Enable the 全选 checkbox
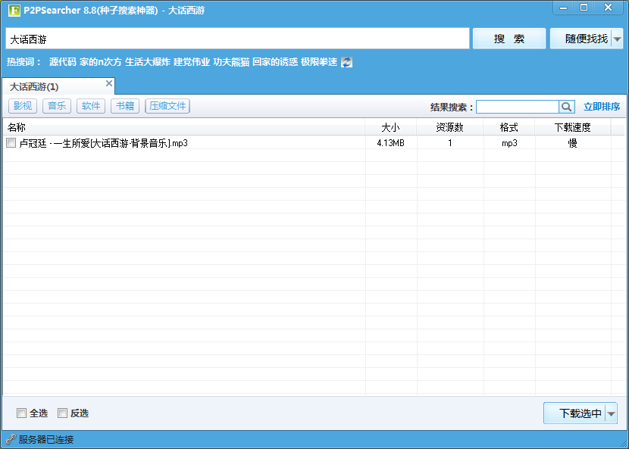Viewport: 629px width, 449px height. click(x=21, y=413)
